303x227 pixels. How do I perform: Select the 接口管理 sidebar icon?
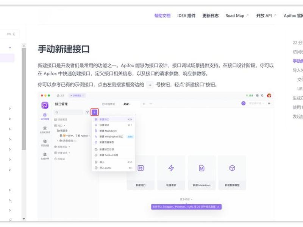(x=45, y=117)
